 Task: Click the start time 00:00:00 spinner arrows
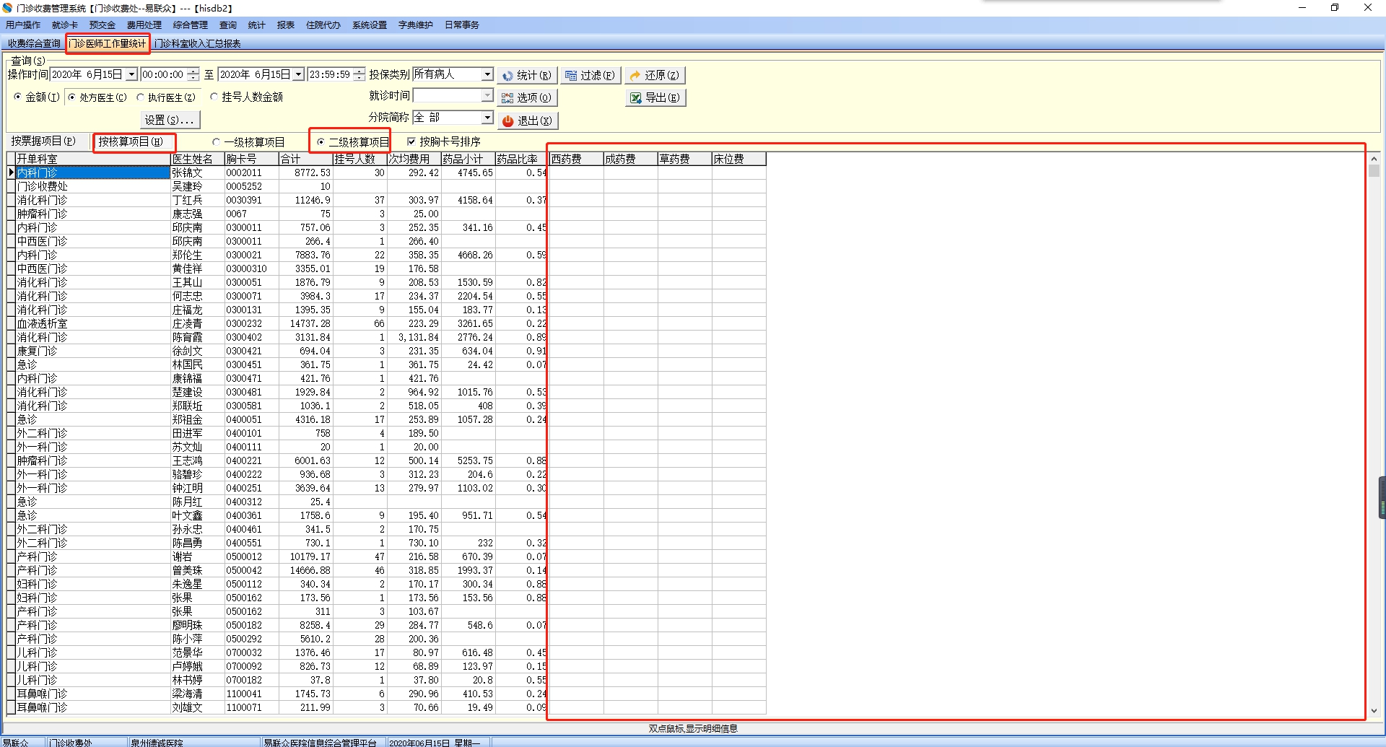(193, 74)
